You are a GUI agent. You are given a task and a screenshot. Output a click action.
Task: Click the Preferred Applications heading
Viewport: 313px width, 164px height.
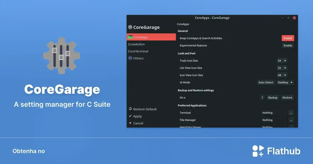[x=192, y=105]
